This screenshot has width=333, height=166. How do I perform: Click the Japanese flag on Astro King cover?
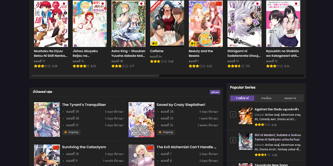(142, 4)
